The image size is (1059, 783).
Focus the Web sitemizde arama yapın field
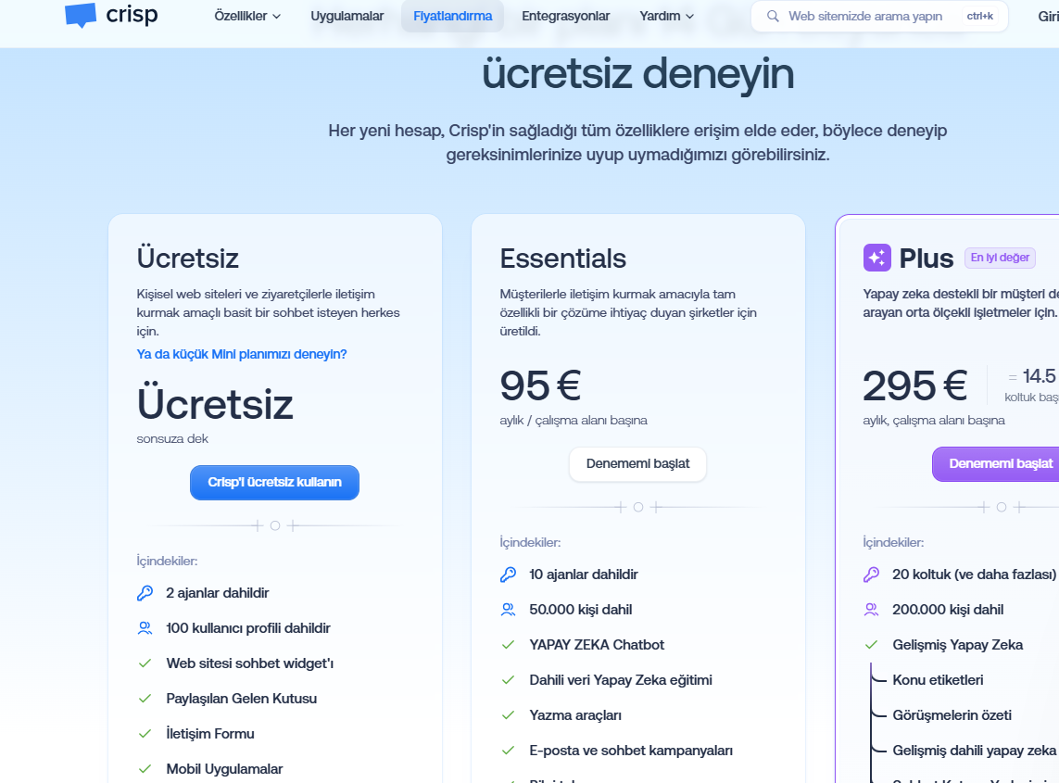[879, 16]
